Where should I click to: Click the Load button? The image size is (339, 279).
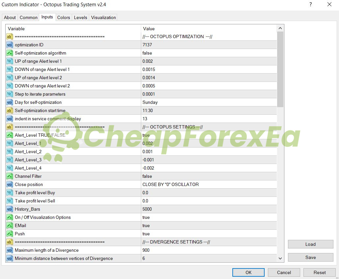(x=310, y=244)
